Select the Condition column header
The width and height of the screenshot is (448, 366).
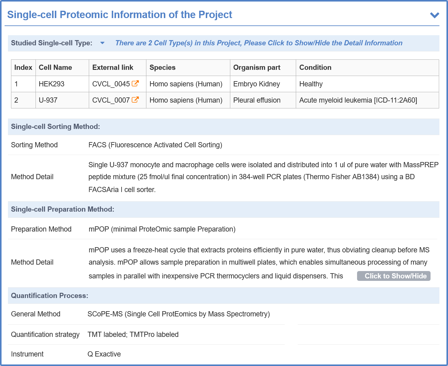(315, 67)
